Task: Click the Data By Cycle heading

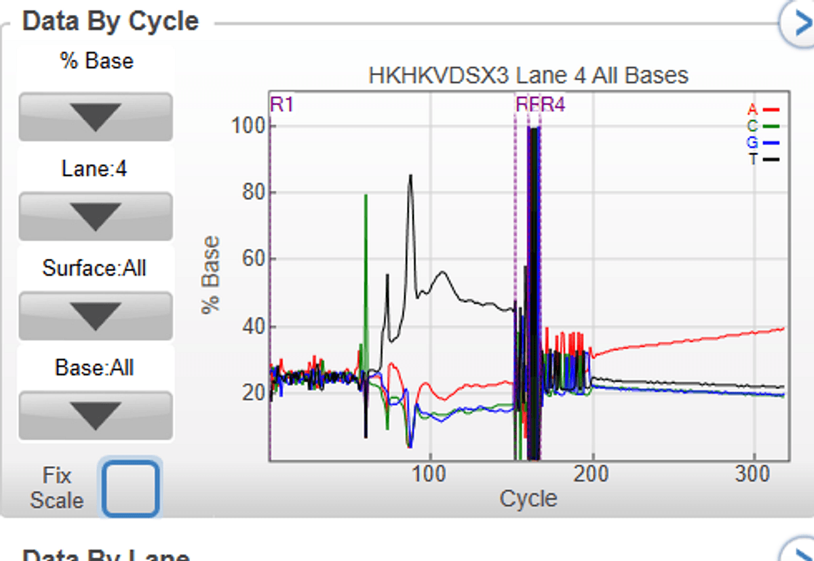Action: point(111,21)
